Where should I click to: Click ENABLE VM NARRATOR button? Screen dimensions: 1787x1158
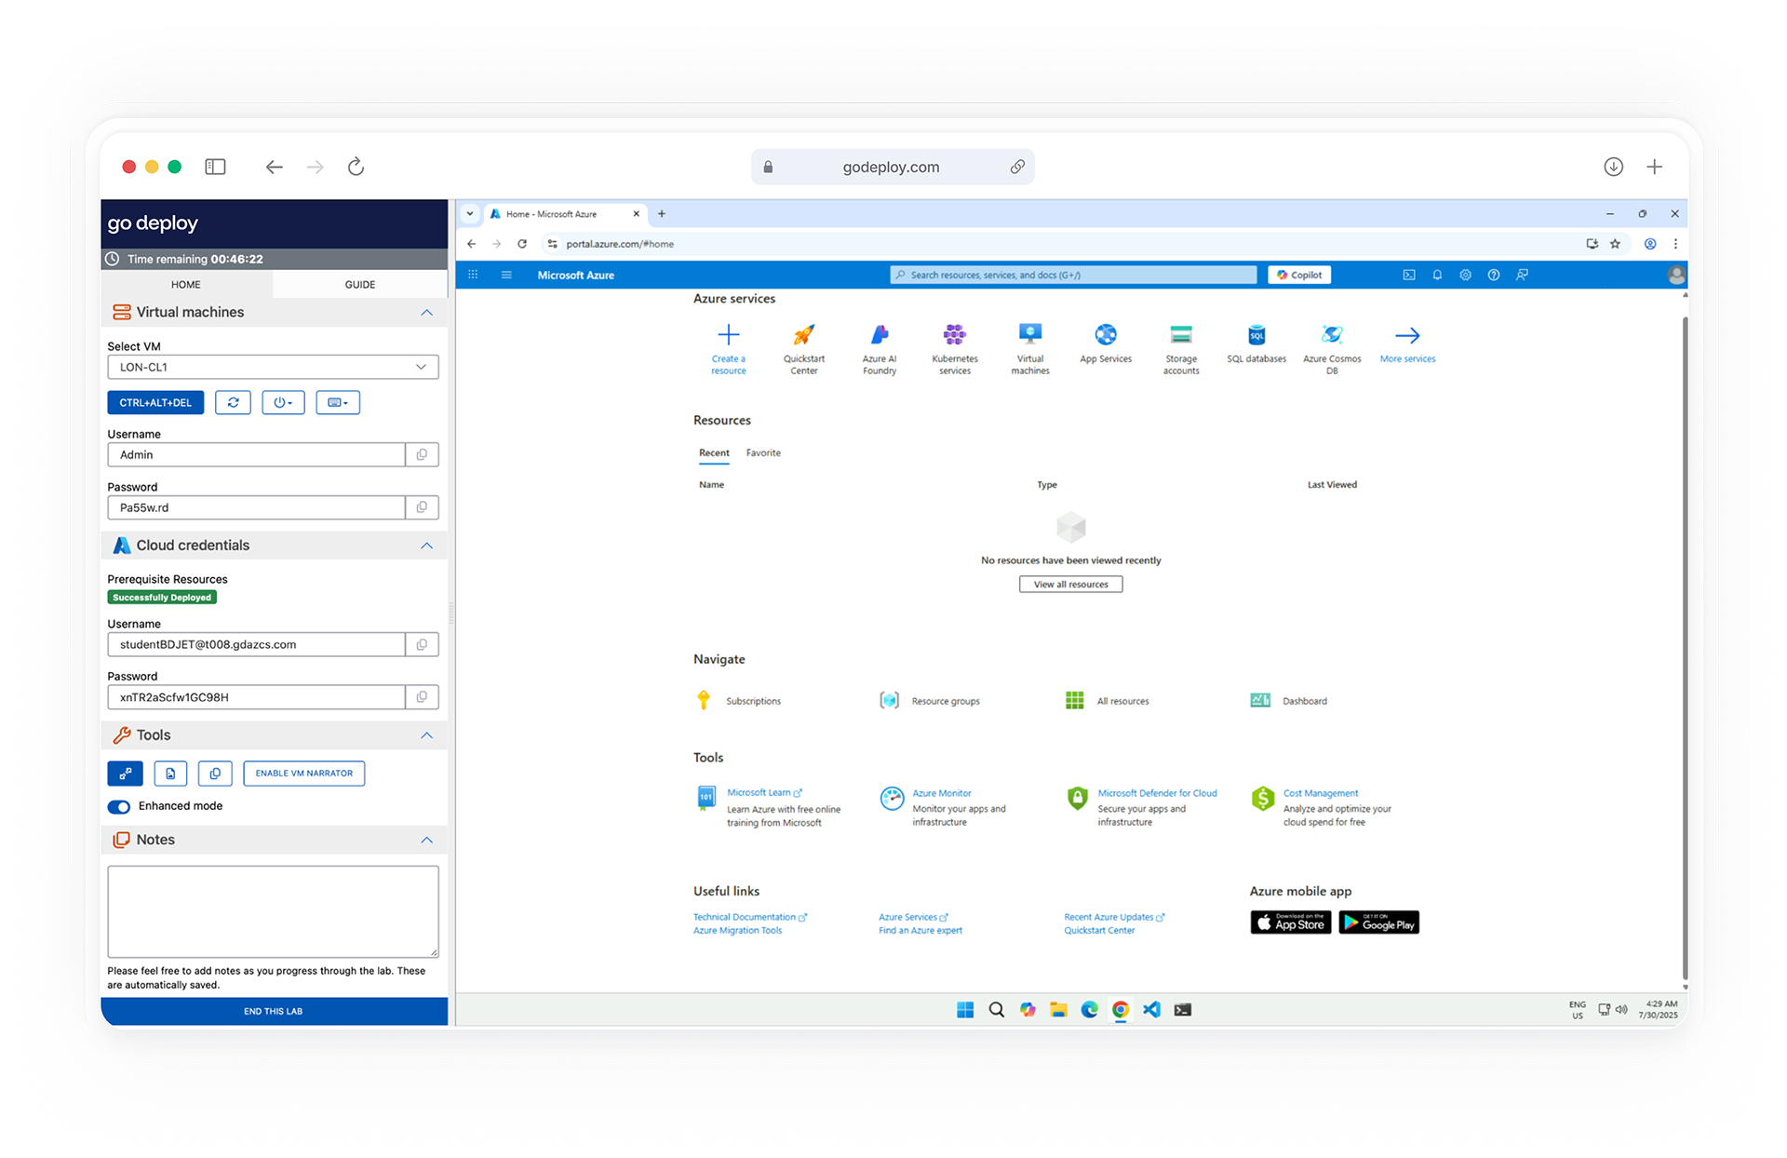pos(304,773)
